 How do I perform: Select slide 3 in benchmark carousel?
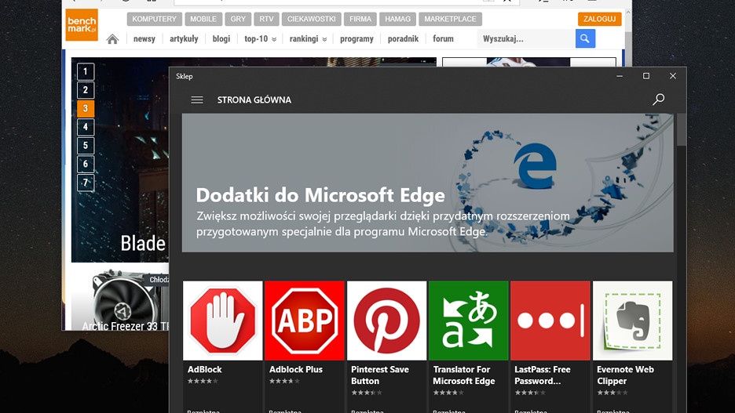click(x=86, y=108)
